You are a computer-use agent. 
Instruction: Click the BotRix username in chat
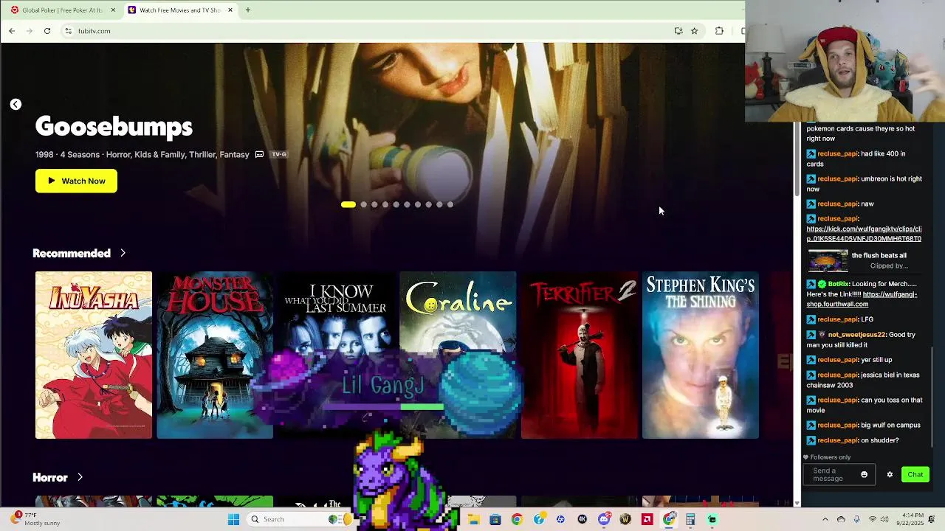click(x=838, y=284)
